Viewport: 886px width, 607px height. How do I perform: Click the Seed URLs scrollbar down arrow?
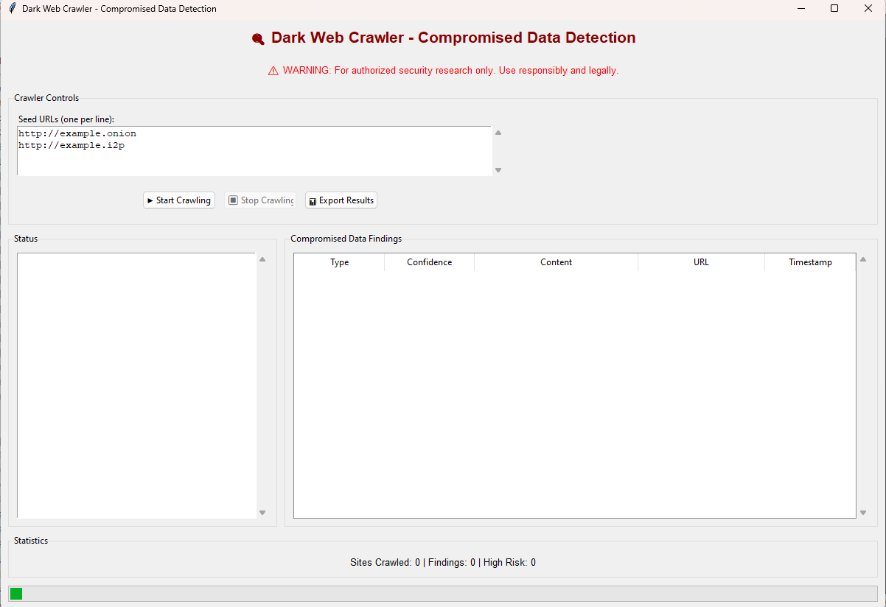(498, 170)
